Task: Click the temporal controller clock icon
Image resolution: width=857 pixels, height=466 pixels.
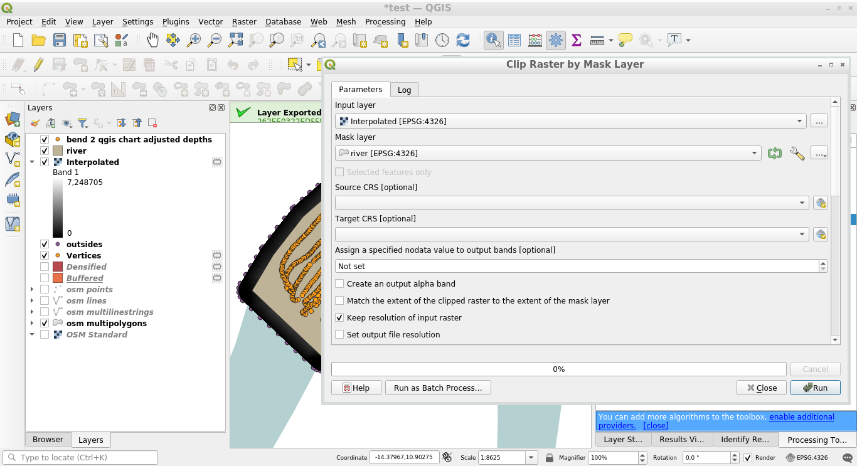Action: pyautogui.click(x=442, y=40)
